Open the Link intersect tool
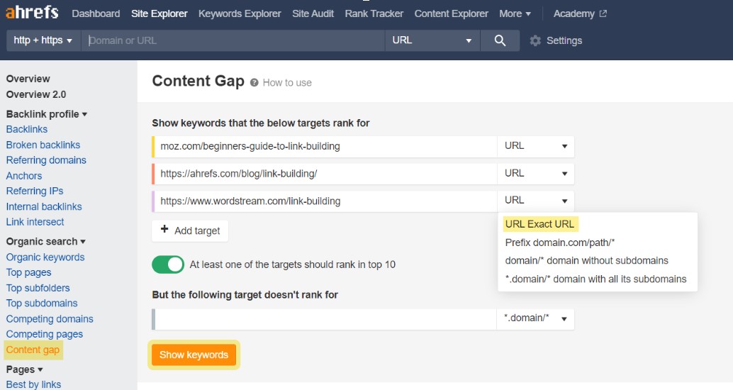This screenshot has width=733, height=390. click(35, 222)
